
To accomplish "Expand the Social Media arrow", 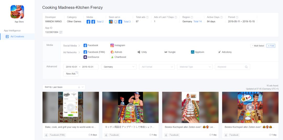I will pos(79,46).
